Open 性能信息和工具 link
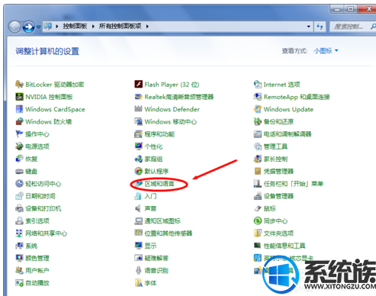The width and height of the screenshot is (376, 296). point(284,246)
